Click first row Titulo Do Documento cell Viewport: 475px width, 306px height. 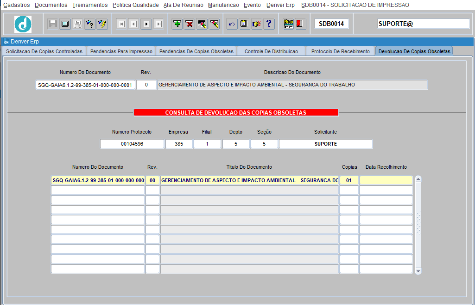(249, 180)
